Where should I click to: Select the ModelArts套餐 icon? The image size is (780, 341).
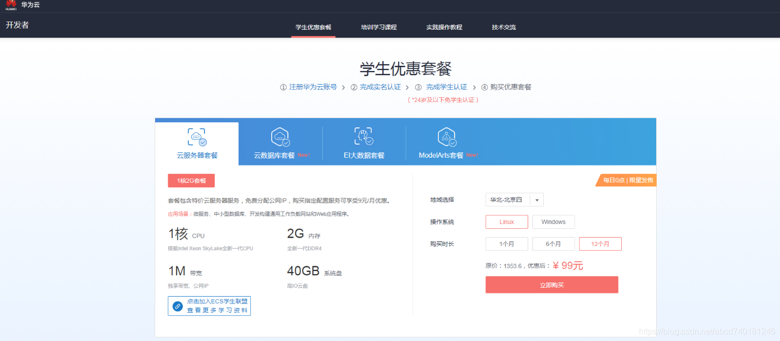coord(447,137)
